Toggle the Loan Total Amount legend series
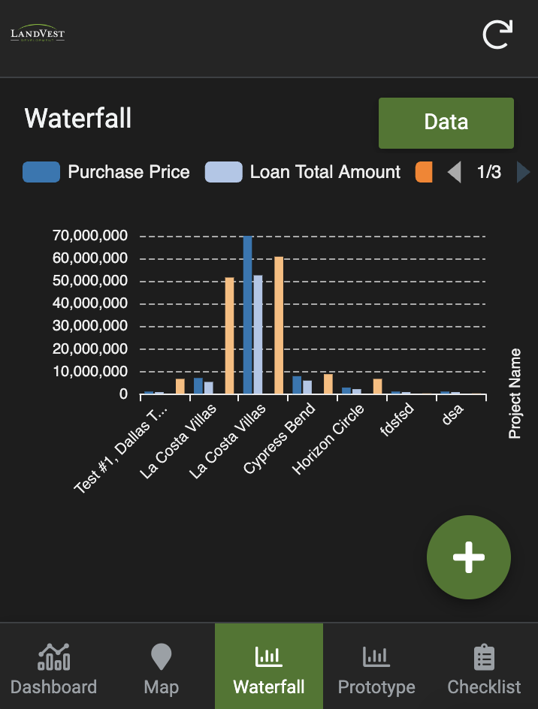This screenshot has height=709, width=538. (x=325, y=172)
